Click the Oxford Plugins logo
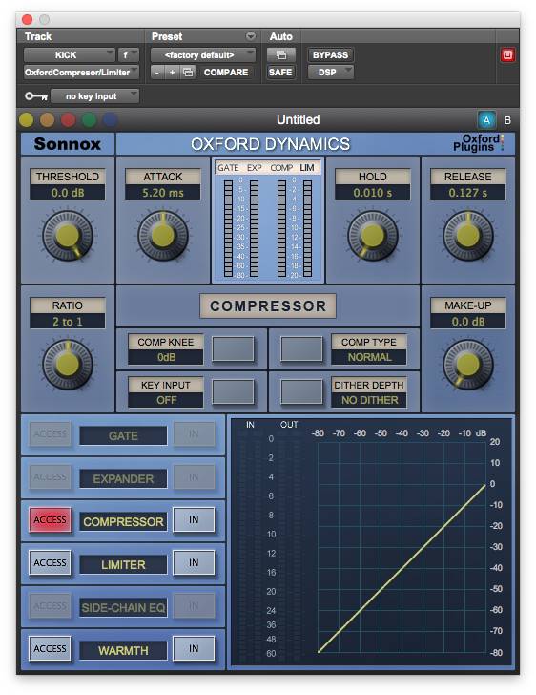Screen dimensions: 536x695 click(478, 143)
